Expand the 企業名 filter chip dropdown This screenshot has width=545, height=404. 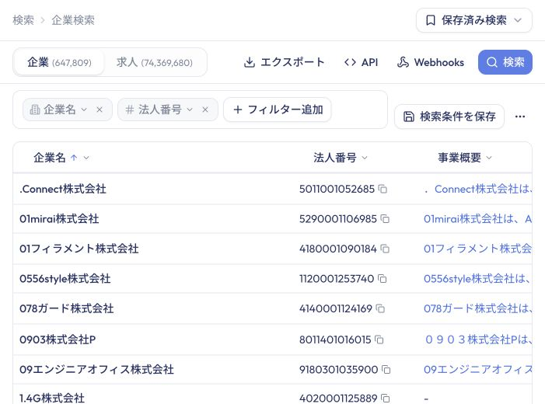[84, 110]
